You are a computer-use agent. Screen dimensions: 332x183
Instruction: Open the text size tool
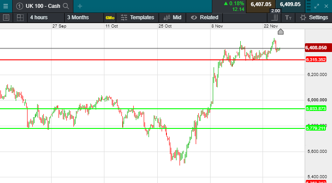[x=288, y=17]
